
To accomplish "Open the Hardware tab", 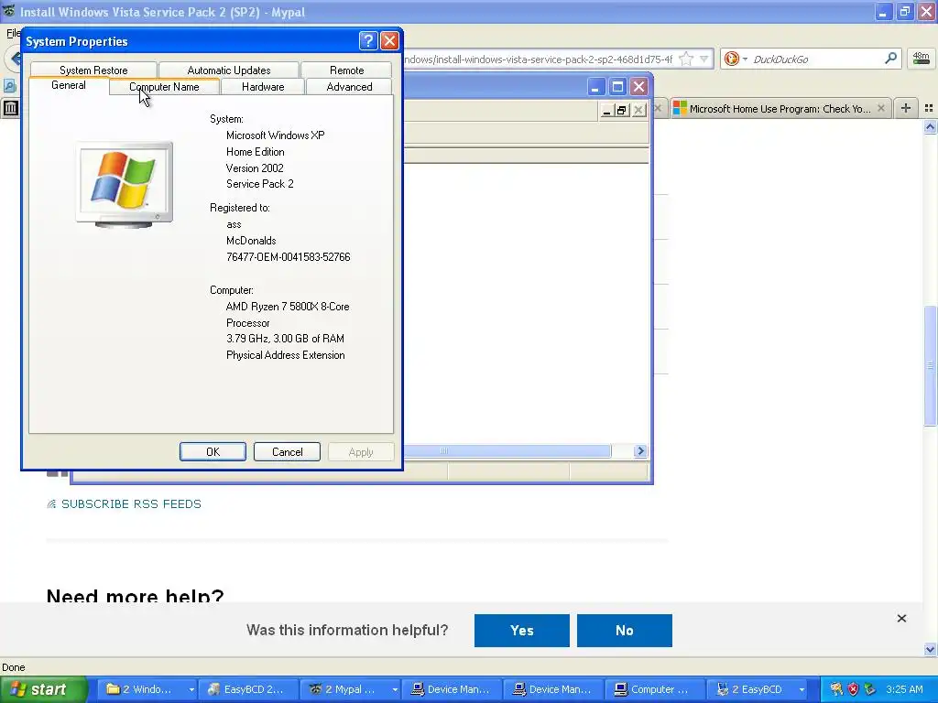I will coord(263,87).
